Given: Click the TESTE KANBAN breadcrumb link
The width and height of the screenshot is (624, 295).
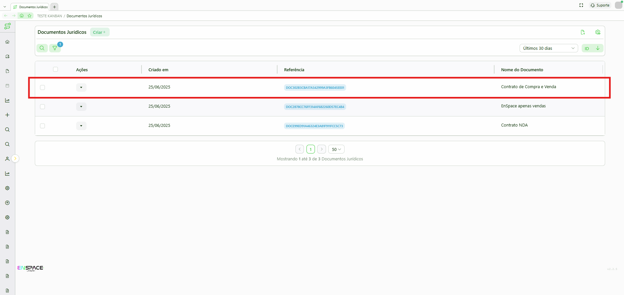Looking at the screenshot, I should tap(49, 16).
